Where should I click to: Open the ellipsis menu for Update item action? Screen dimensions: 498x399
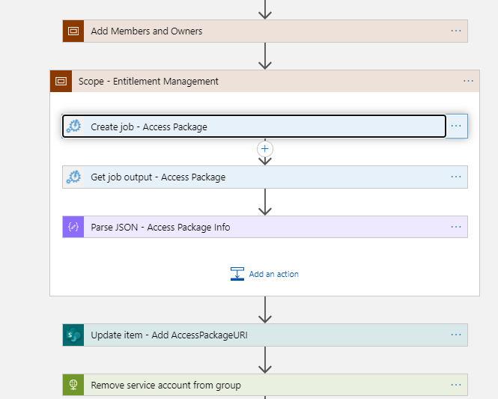click(x=456, y=335)
